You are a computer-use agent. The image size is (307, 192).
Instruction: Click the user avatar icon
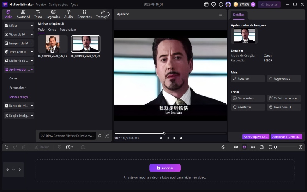click(x=228, y=4)
